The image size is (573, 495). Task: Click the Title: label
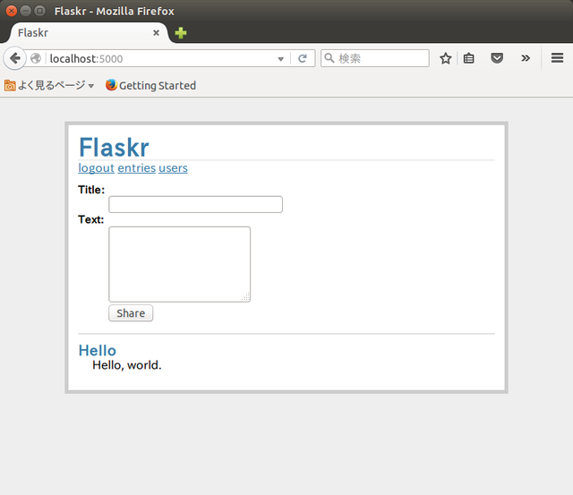91,190
